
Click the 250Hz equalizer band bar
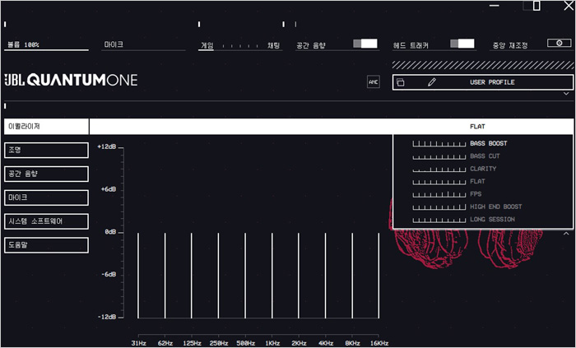pyautogui.click(x=218, y=276)
